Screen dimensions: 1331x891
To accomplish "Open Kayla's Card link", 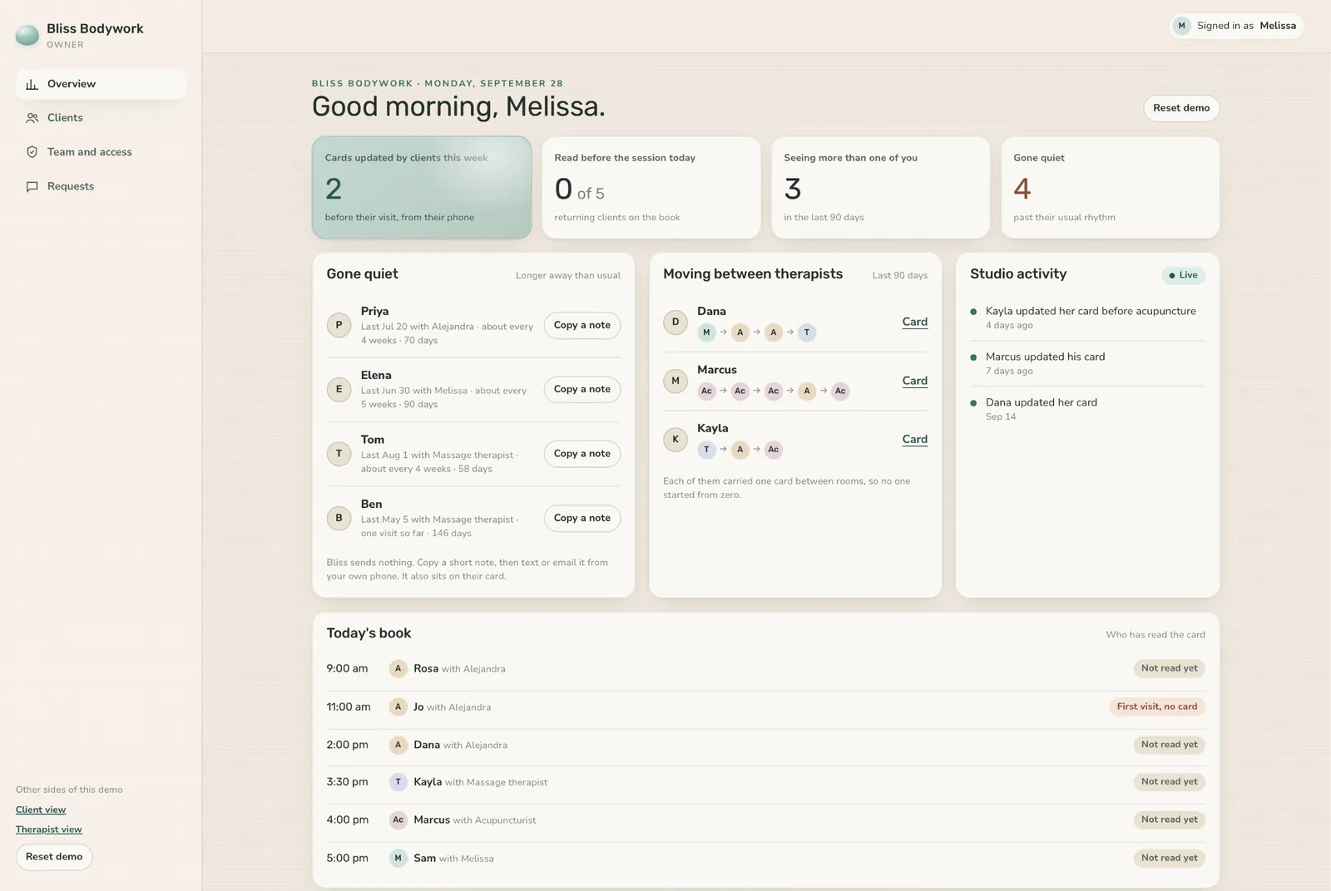I will tap(914, 439).
